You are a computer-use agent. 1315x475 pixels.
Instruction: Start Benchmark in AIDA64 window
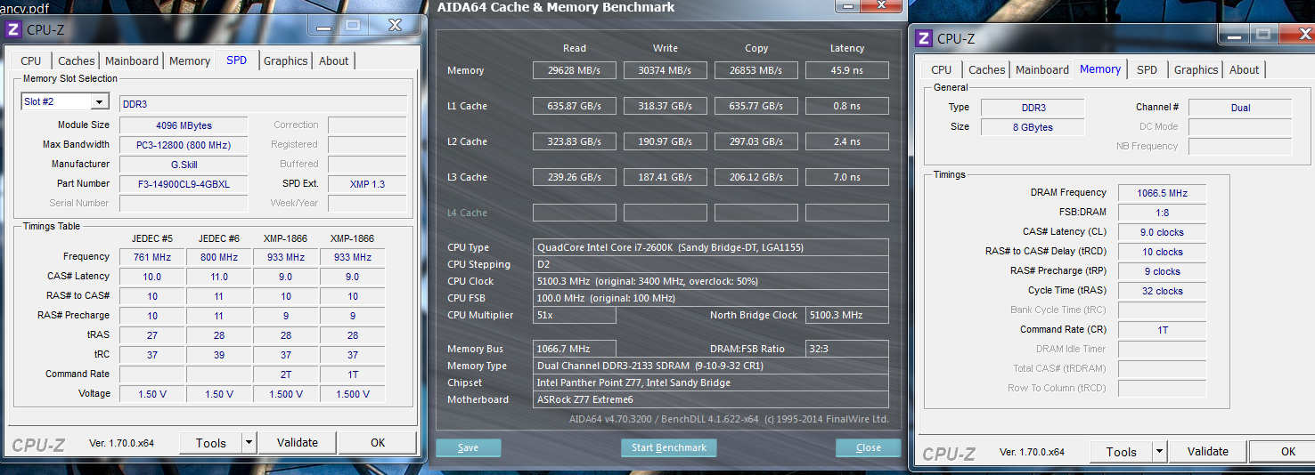coord(669,447)
